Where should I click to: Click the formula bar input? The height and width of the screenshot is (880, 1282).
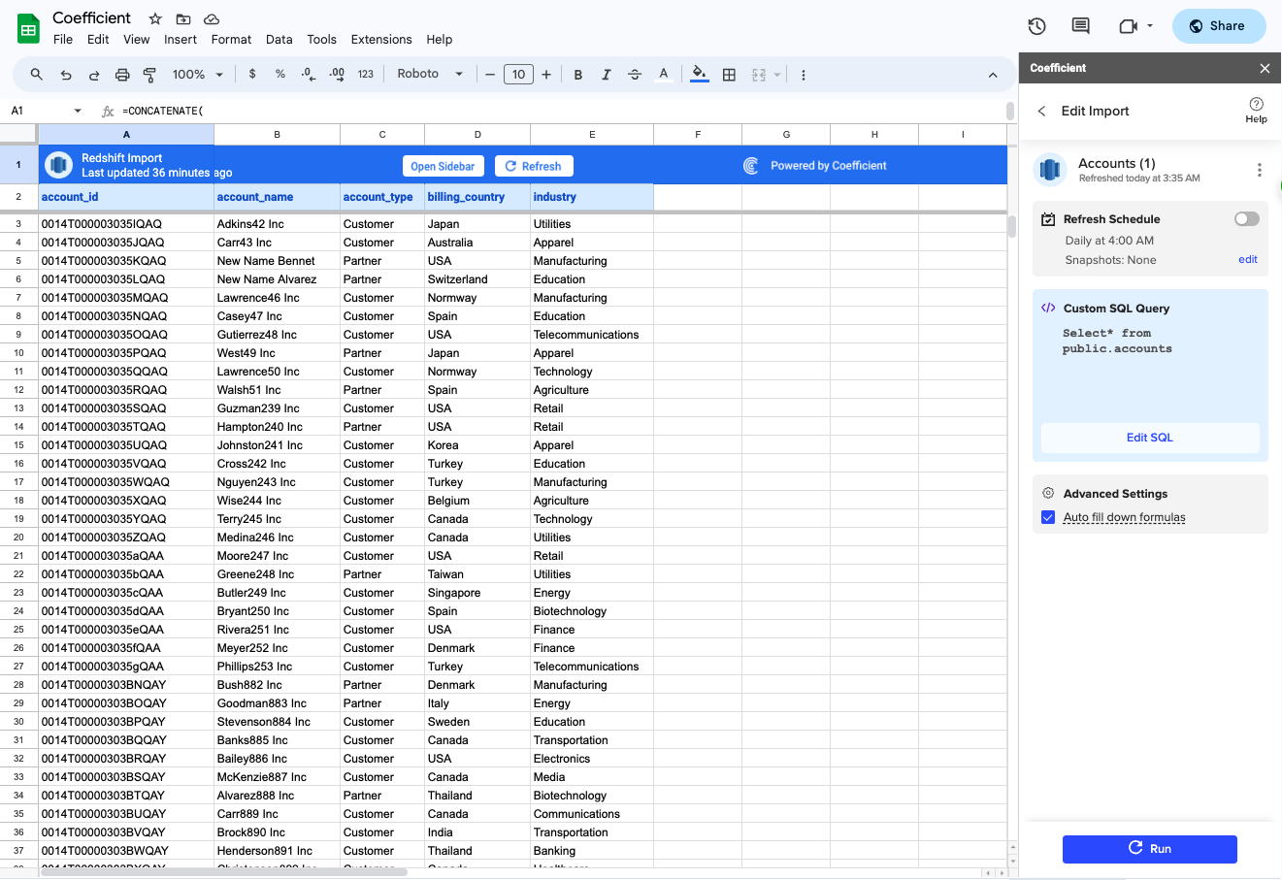563,111
